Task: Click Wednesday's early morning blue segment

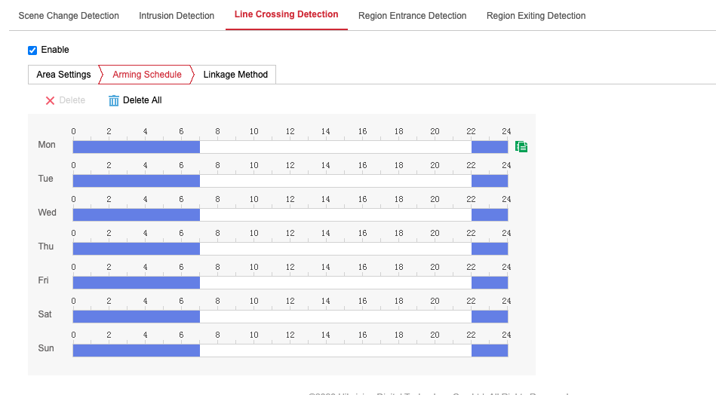Action: (136, 215)
